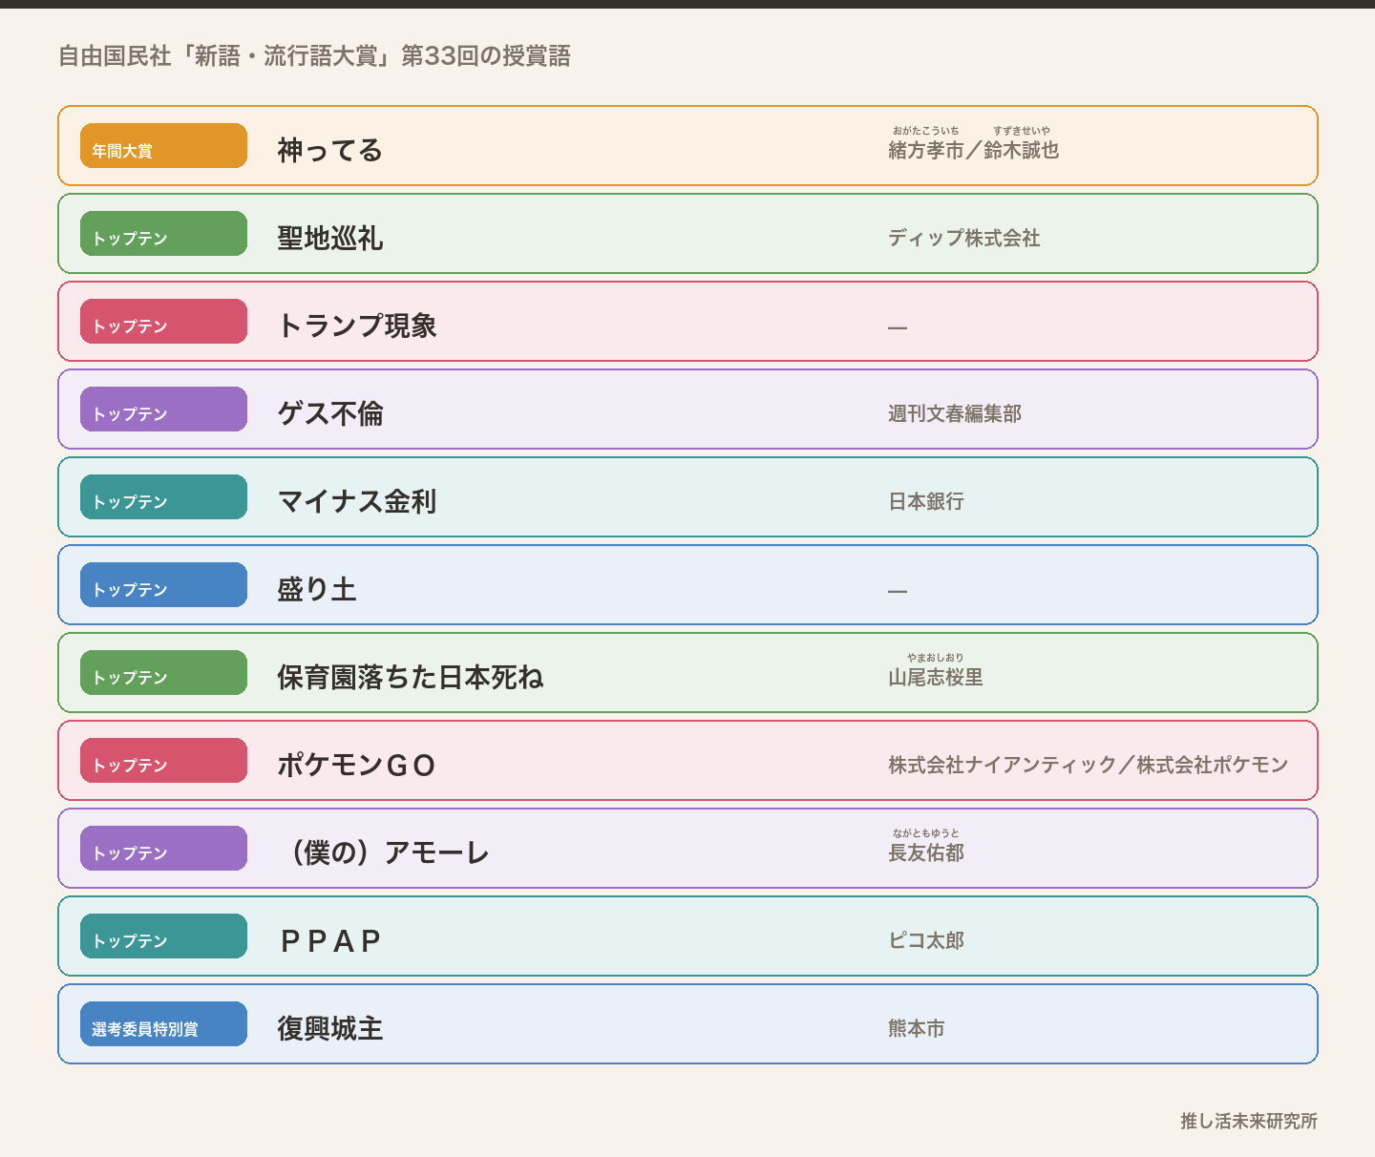Select the 神ってる award phrase
This screenshot has width=1375, height=1157.
click(x=330, y=150)
